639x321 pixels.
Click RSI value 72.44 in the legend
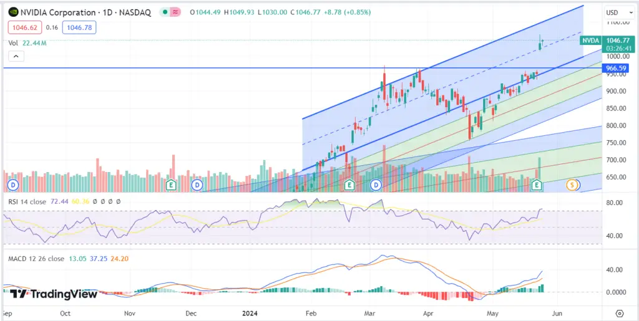coord(58,201)
